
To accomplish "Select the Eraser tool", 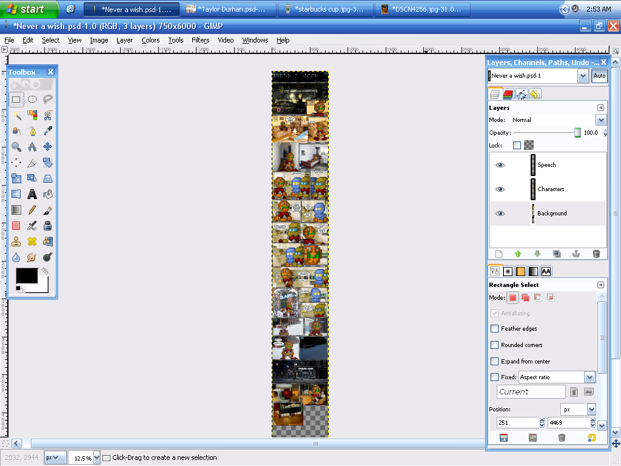I will [16, 226].
